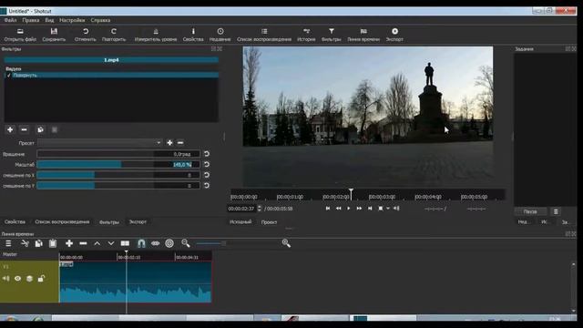Image resolution: width=583 pixels, height=328 pixels.
Task: Select the Project player tab
Action: [x=269, y=222]
